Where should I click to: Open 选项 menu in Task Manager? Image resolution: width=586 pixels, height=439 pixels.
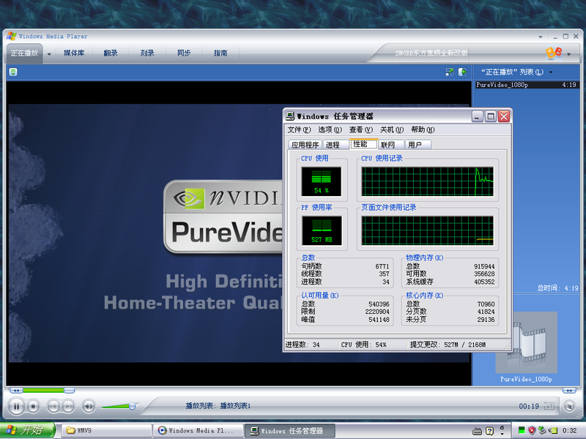coord(330,130)
